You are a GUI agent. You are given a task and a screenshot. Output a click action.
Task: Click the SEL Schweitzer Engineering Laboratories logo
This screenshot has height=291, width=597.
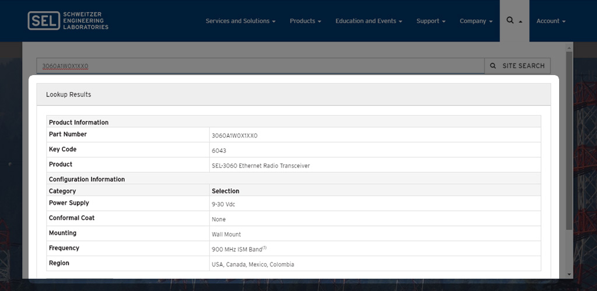(68, 20)
